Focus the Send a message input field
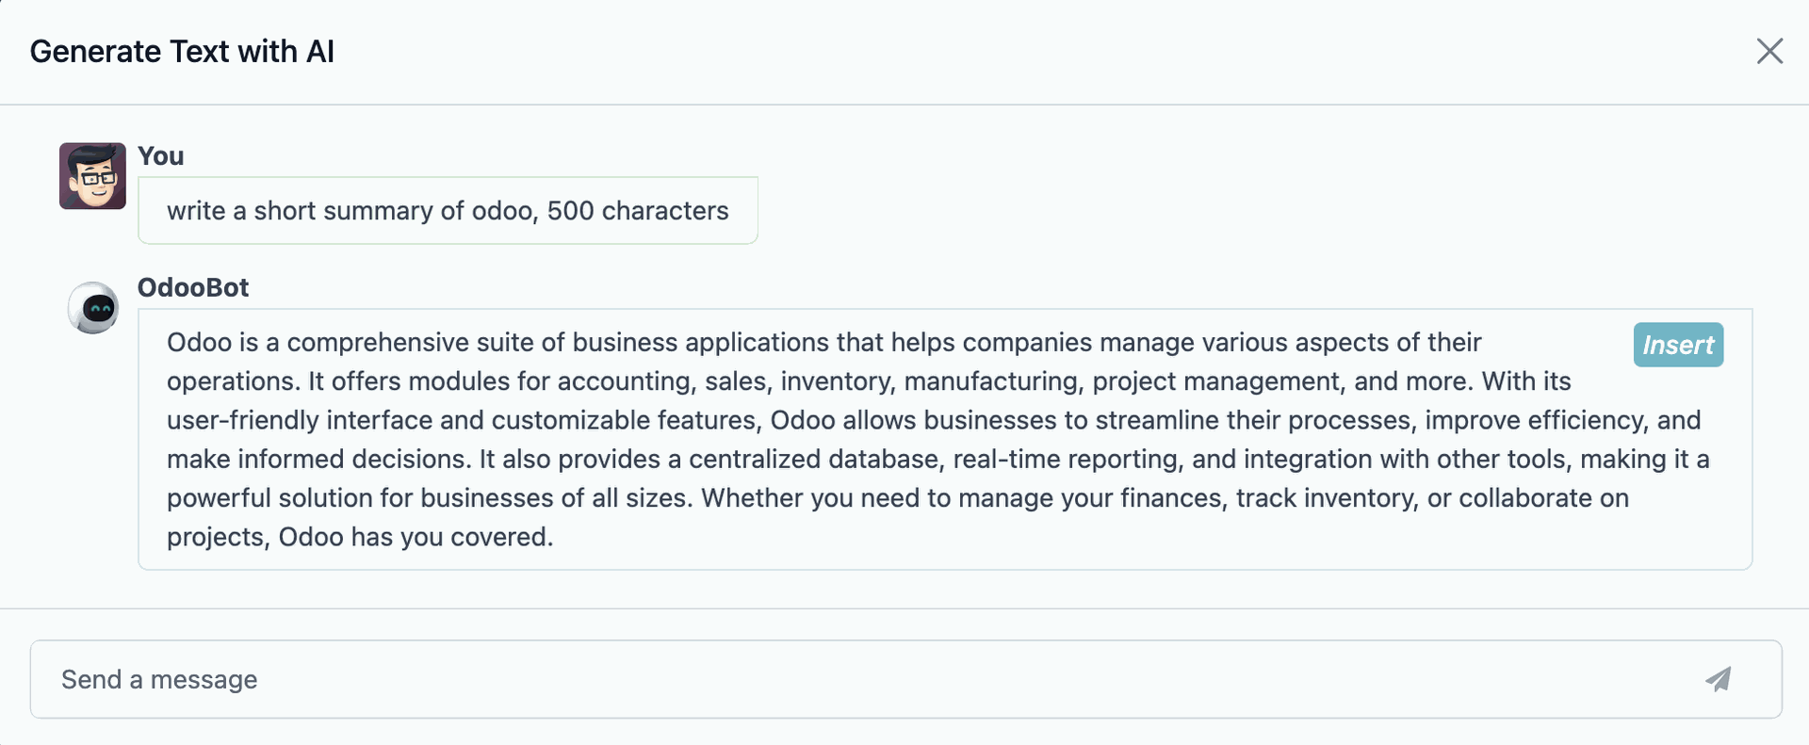The height and width of the screenshot is (745, 1809). (848, 679)
